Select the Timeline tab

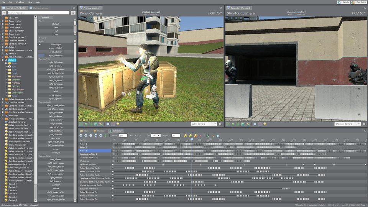pos(116,131)
